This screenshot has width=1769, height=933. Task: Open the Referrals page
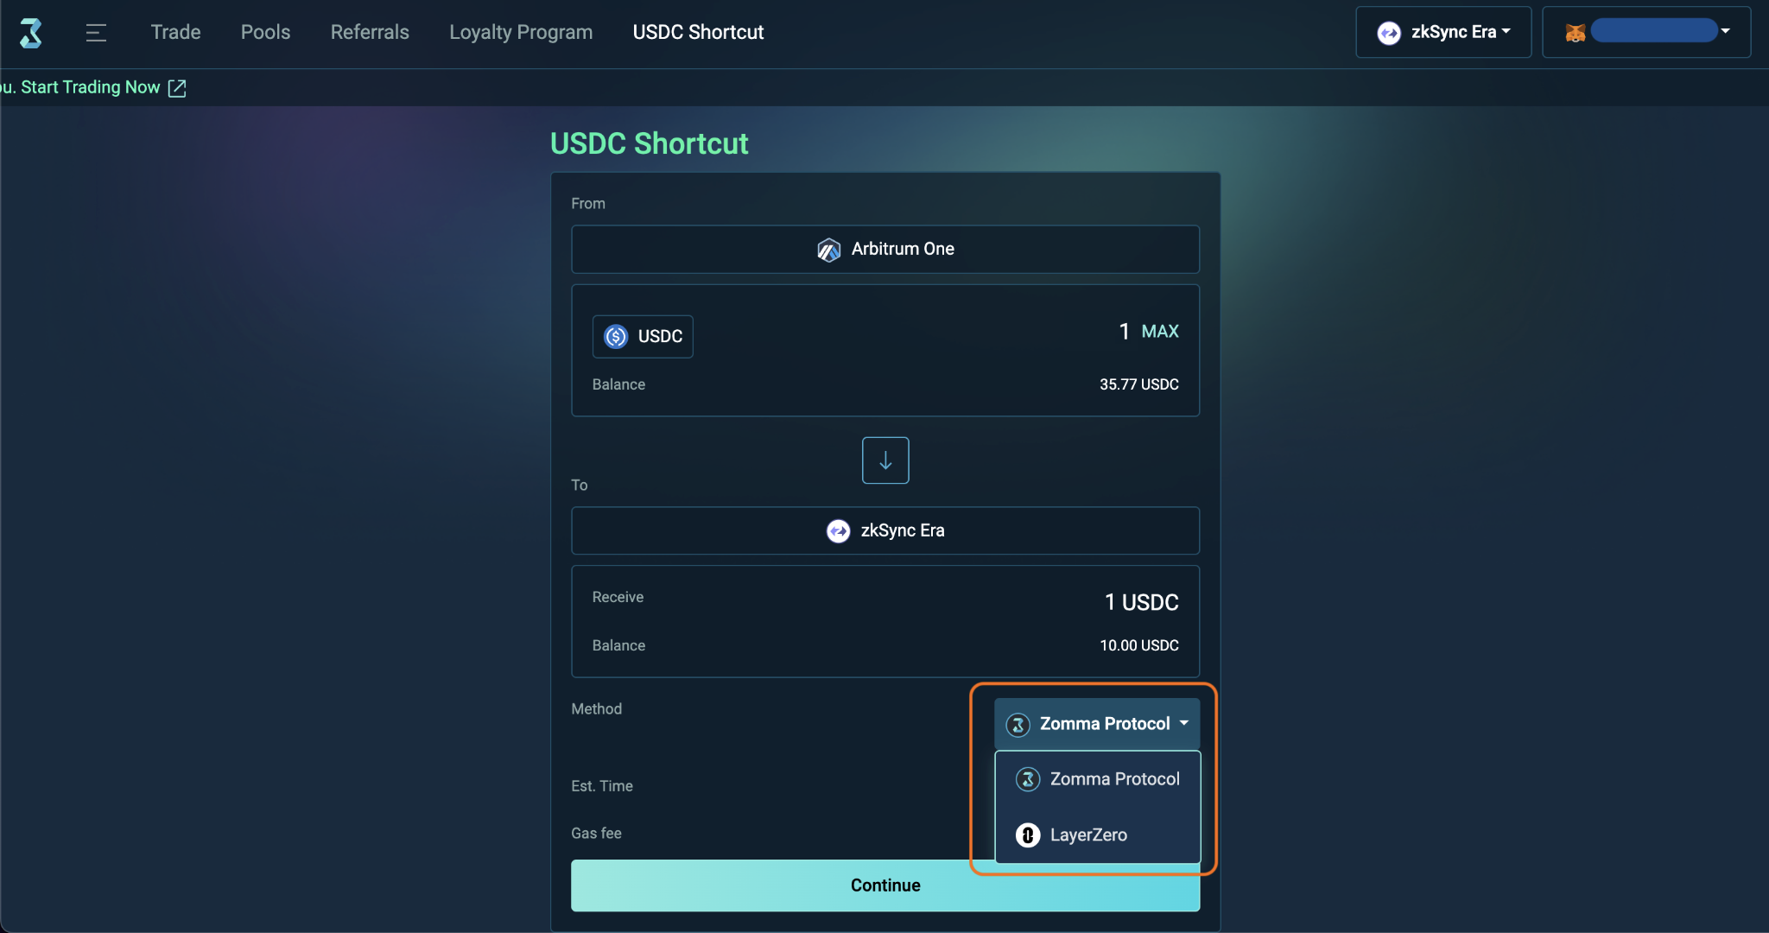point(370,32)
